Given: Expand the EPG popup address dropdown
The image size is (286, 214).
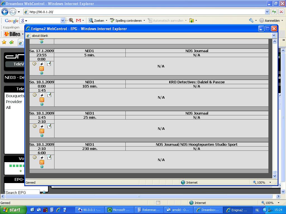Looking at the screenshot, I should [274, 35].
